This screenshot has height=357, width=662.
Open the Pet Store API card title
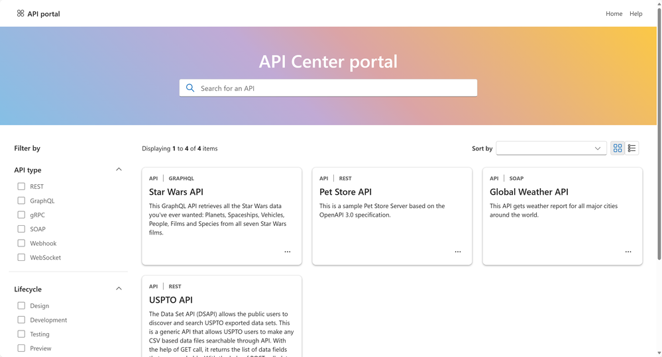point(345,192)
